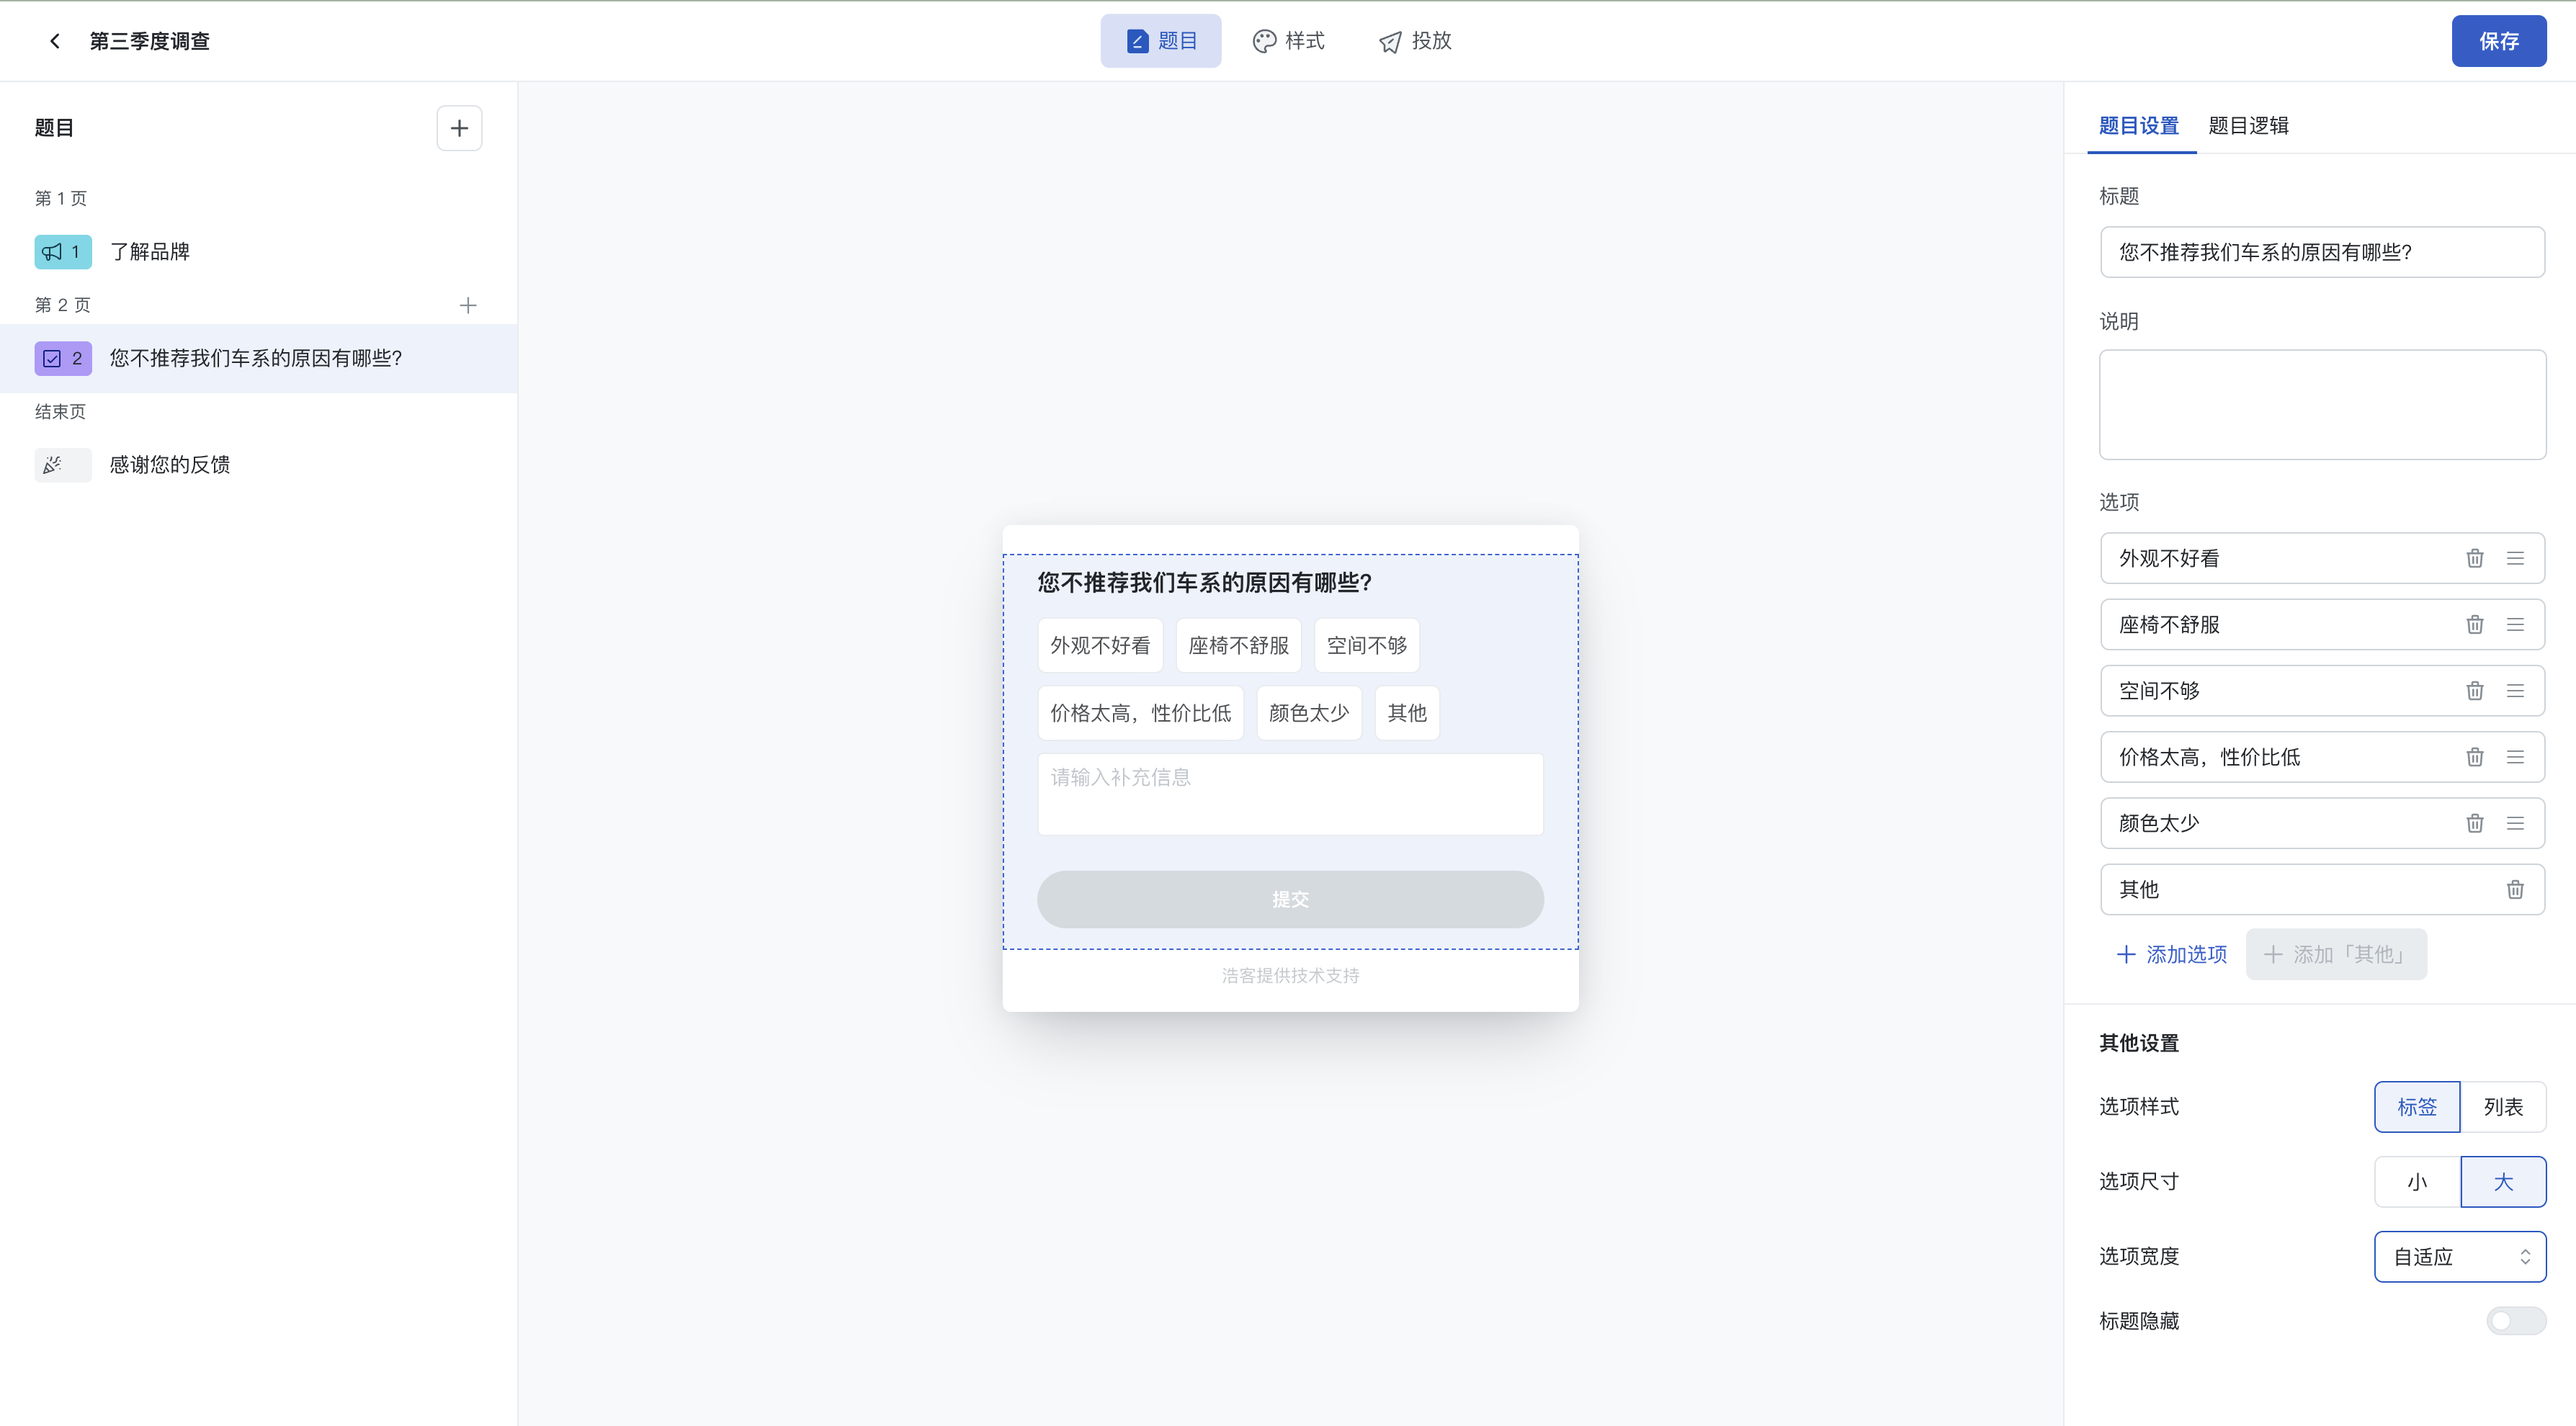Viewport: 2576px width, 1426px height.
Task: Set option style to 列表
Action: coord(2503,1107)
